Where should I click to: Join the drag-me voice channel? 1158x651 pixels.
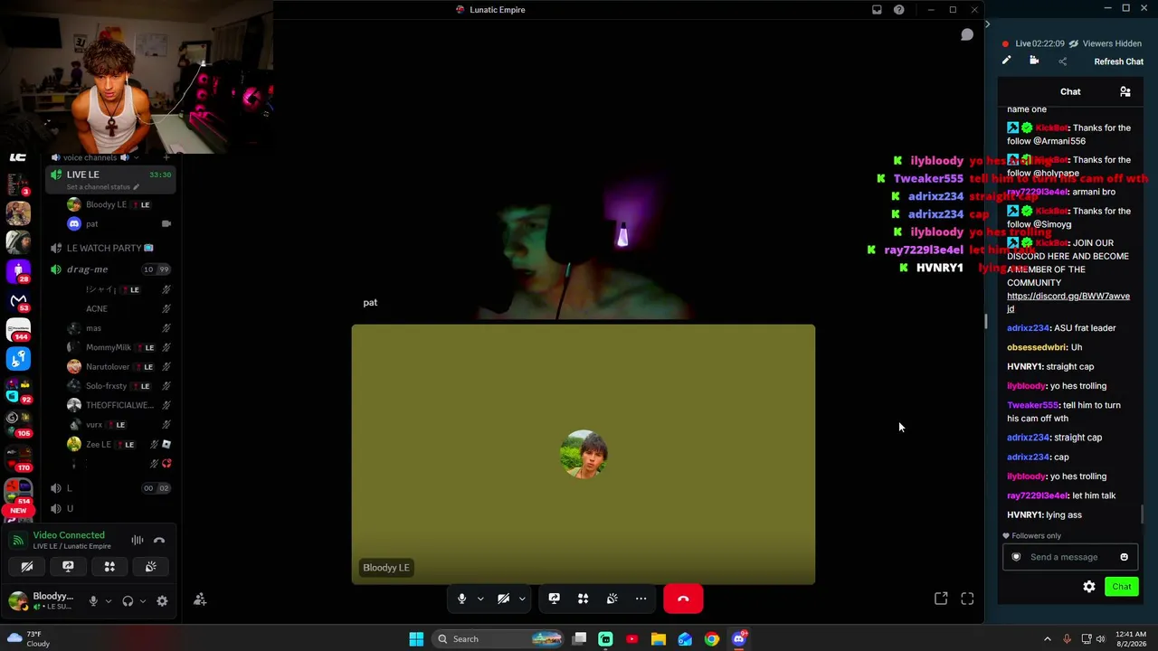pos(111,269)
